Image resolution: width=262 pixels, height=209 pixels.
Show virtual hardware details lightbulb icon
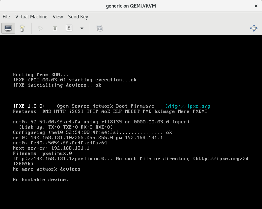pyautogui.click(x=22, y=28)
